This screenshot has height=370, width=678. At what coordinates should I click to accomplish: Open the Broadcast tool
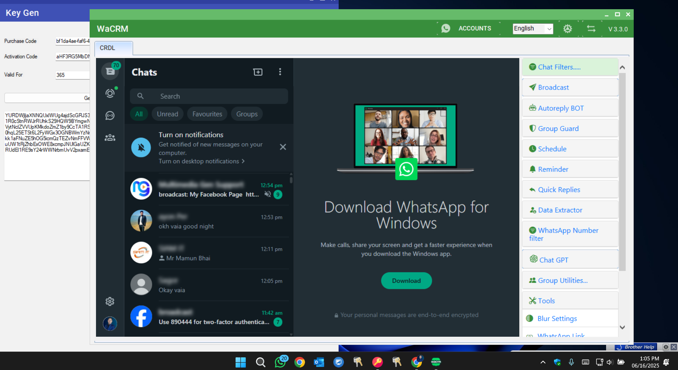click(x=570, y=87)
